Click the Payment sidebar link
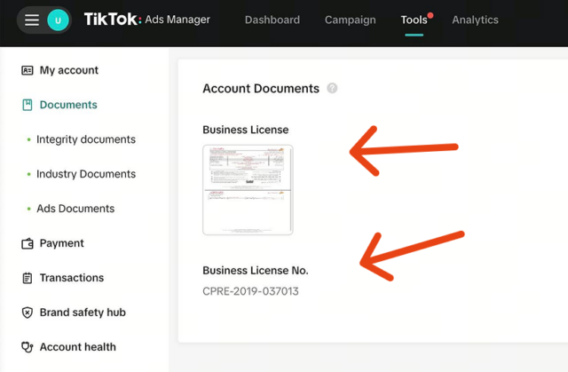Image resolution: width=568 pixels, height=372 pixels. coord(61,243)
